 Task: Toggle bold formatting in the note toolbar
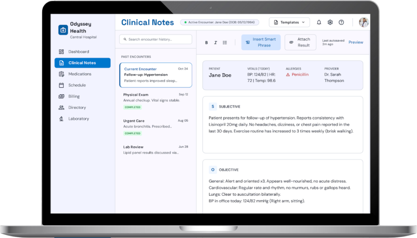pyautogui.click(x=207, y=43)
